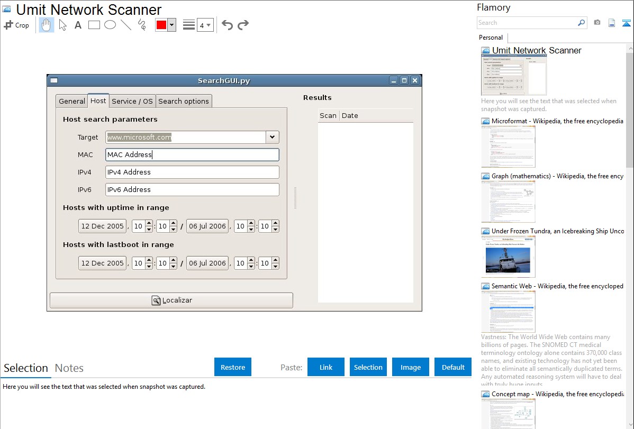Image resolution: width=634 pixels, height=429 pixels.
Task: Open the Search options tab
Action: (x=184, y=101)
